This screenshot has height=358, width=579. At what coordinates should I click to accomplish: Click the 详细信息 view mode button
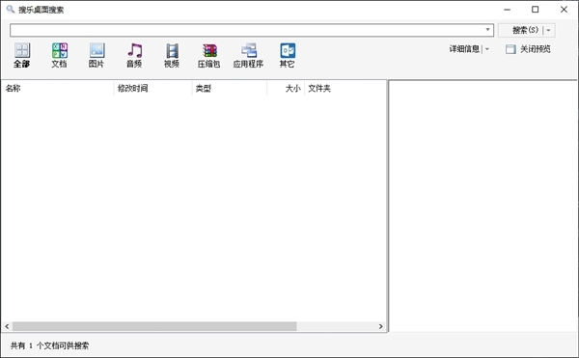point(464,49)
